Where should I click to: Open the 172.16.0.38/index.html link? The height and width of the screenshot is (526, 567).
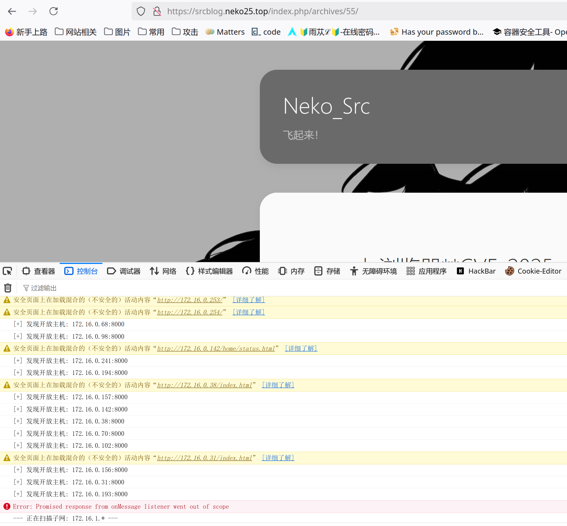(x=204, y=385)
